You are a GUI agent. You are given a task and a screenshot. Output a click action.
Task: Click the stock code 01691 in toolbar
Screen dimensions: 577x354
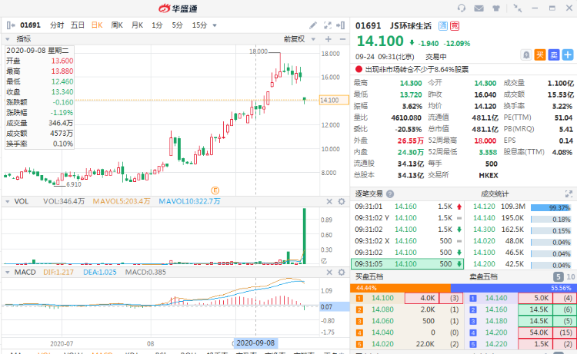coord(30,25)
